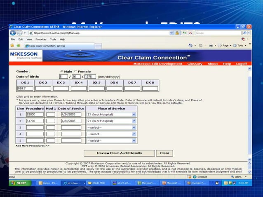This screenshot has height=197, width=263.
Task: Select the Male gender radio button
Action: point(62,71)
